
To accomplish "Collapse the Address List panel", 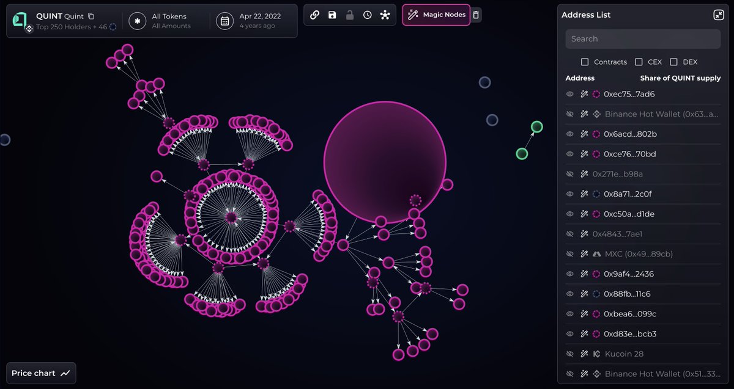I will click(719, 15).
